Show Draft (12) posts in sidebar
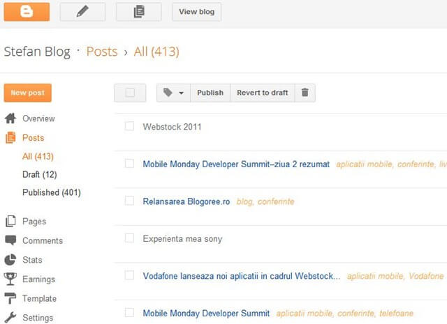 [x=40, y=174]
